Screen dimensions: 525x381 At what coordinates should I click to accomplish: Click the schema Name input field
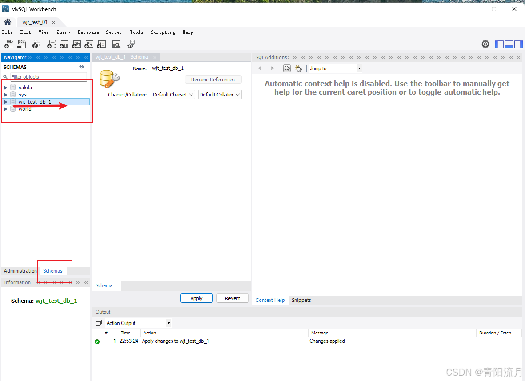click(197, 68)
